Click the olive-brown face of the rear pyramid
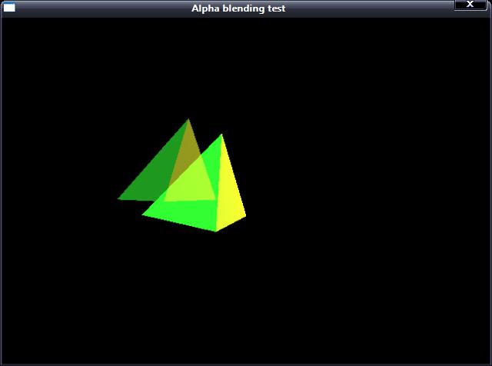 (x=191, y=146)
